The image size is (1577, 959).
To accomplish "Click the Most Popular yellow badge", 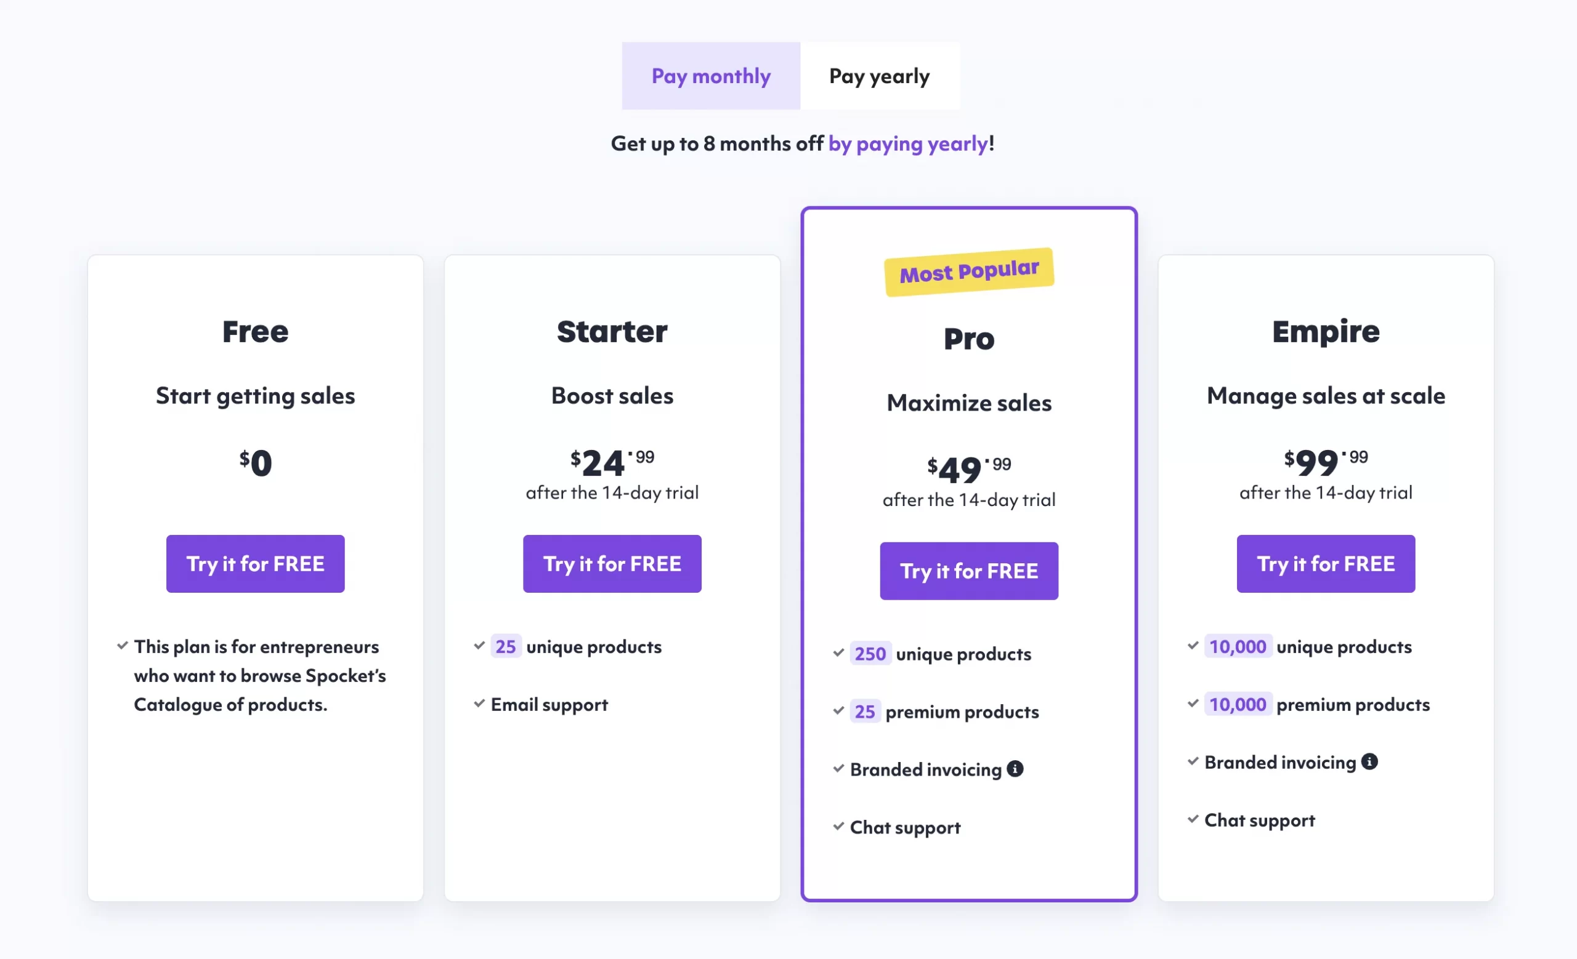I will [x=968, y=271].
